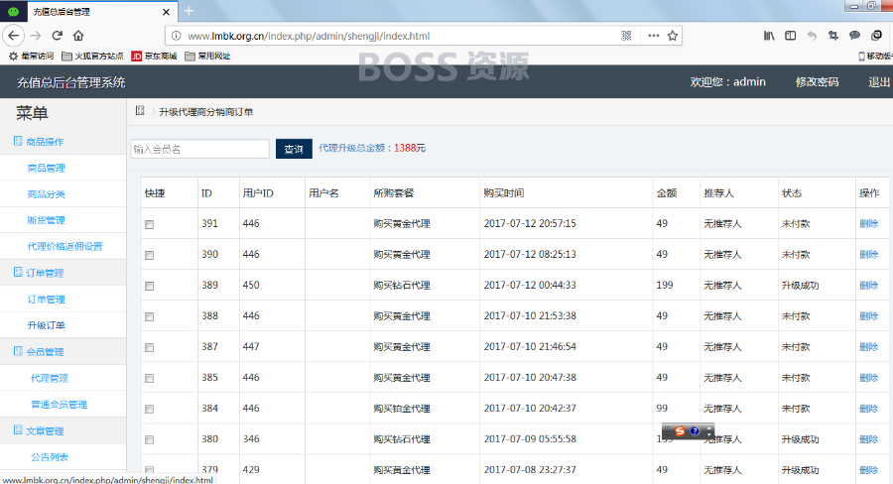This screenshot has height=484, width=893.
Task: Go to the browser home icon
Action: (x=78, y=36)
